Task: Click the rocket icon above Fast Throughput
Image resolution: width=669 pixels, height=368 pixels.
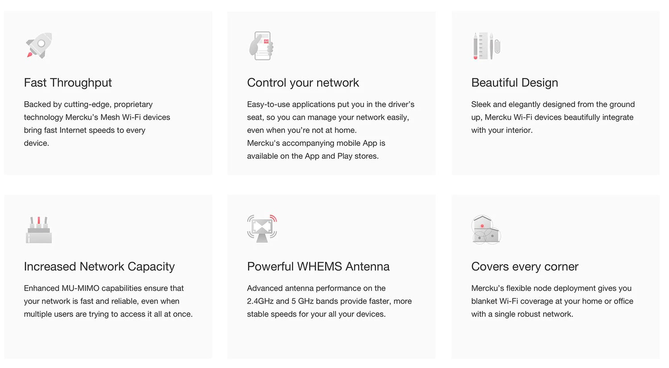Action: coord(39,45)
